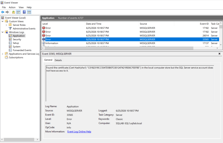
Task: Select the Security log in tree
Action: coord(17,39)
